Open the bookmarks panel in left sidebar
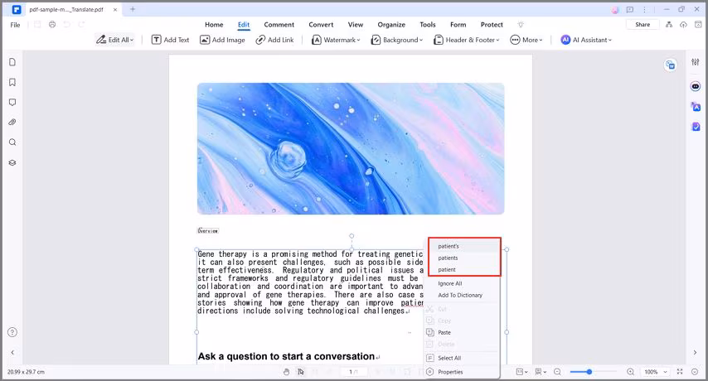708x381 pixels. pos(12,82)
